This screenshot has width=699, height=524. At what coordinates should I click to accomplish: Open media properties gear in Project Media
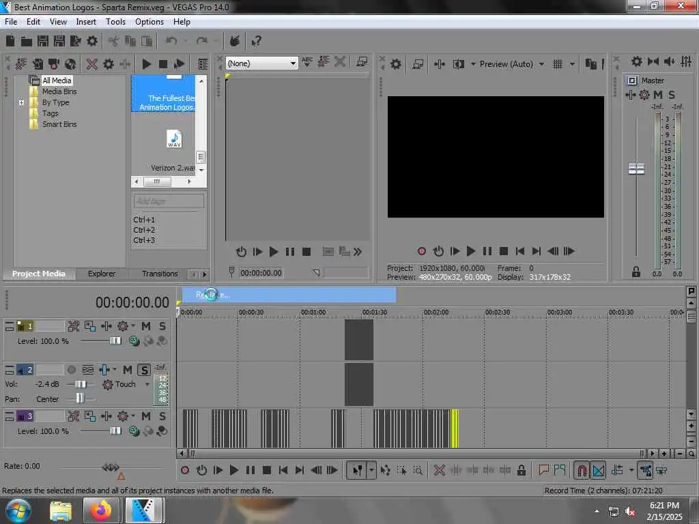[x=109, y=64]
